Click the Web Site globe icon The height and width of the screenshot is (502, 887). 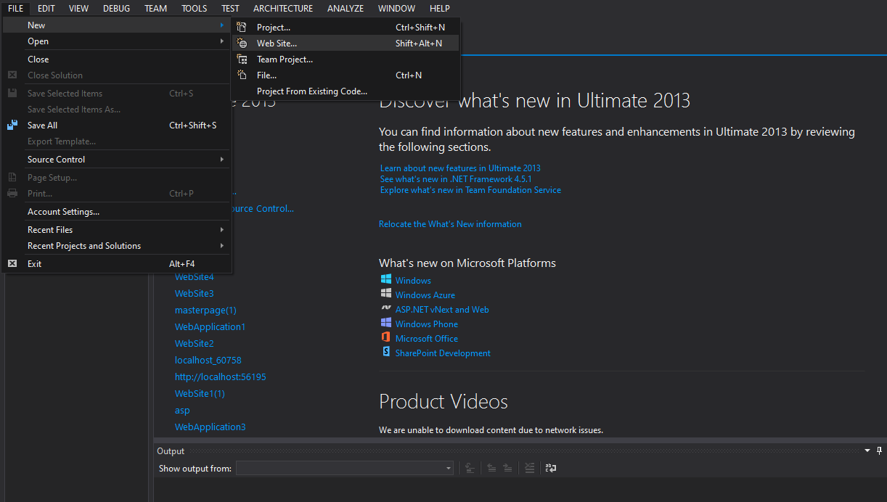[x=242, y=43]
